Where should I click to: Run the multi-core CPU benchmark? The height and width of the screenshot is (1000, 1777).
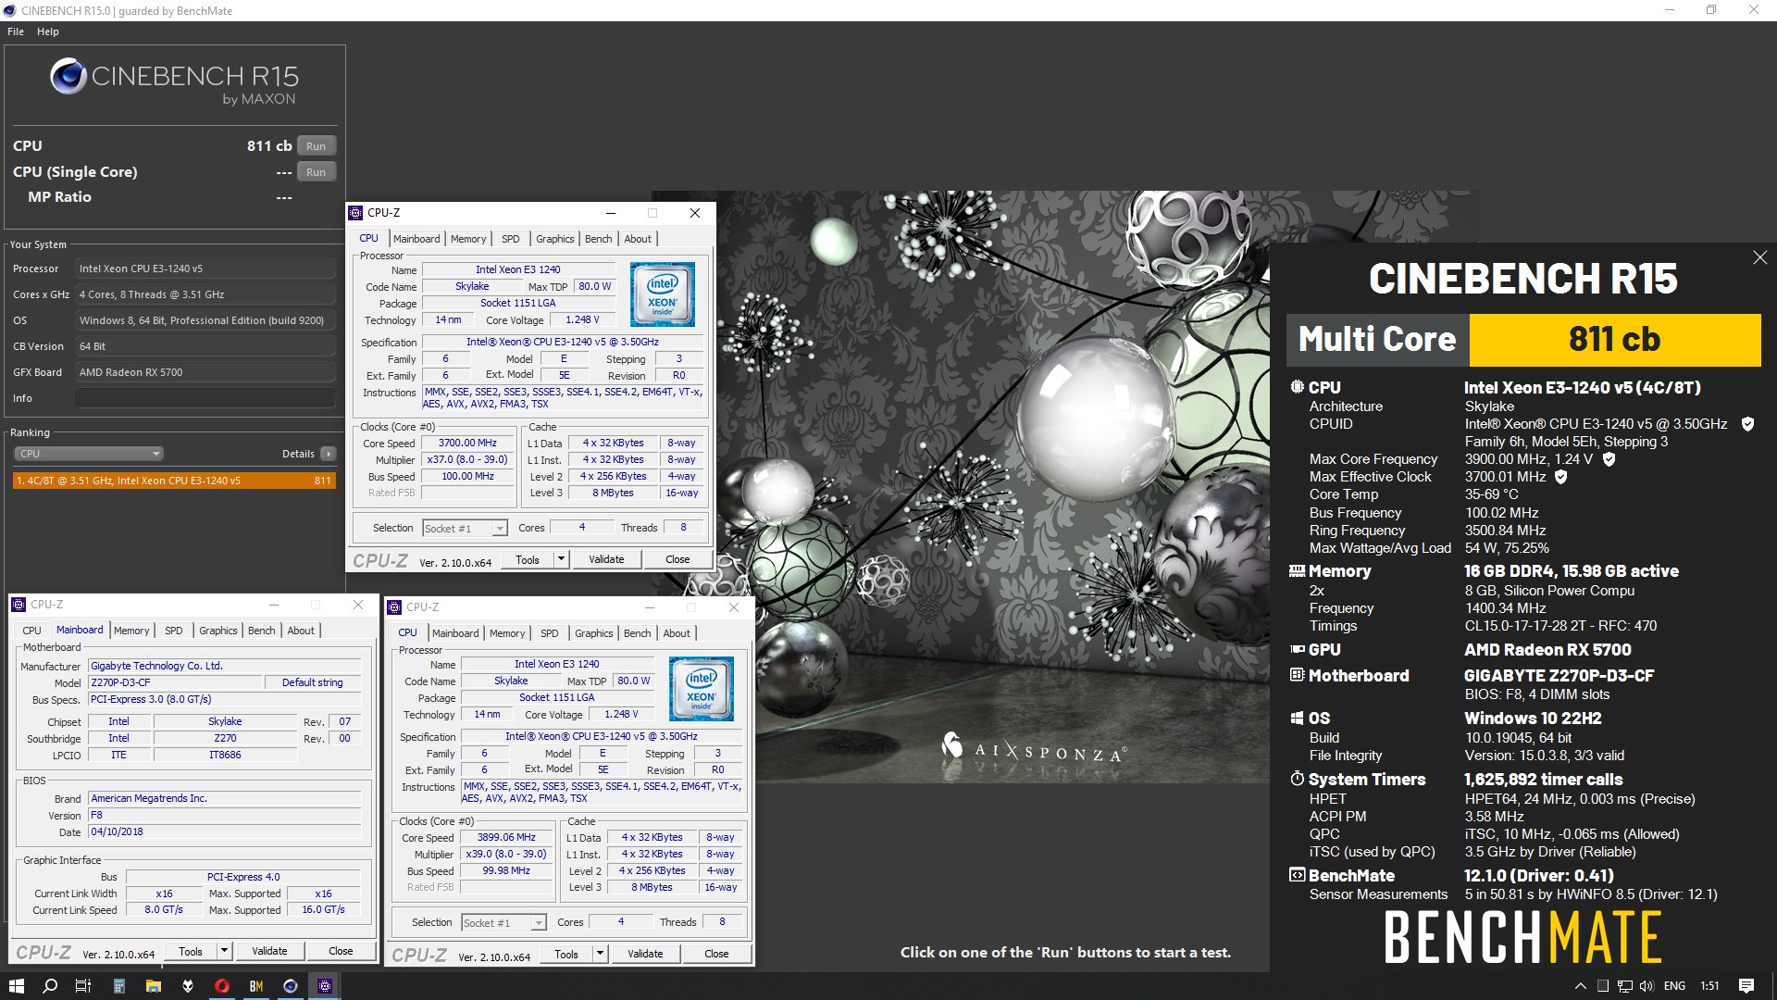click(x=316, y=146)
